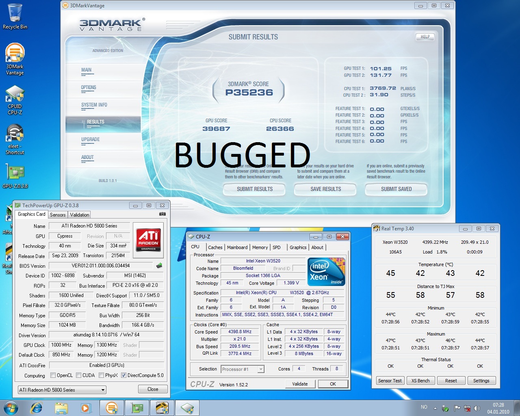Show hidden system tray icons arrow
Image resolution: width=520 pixels, height=416 pixels.
pos(435,408)
